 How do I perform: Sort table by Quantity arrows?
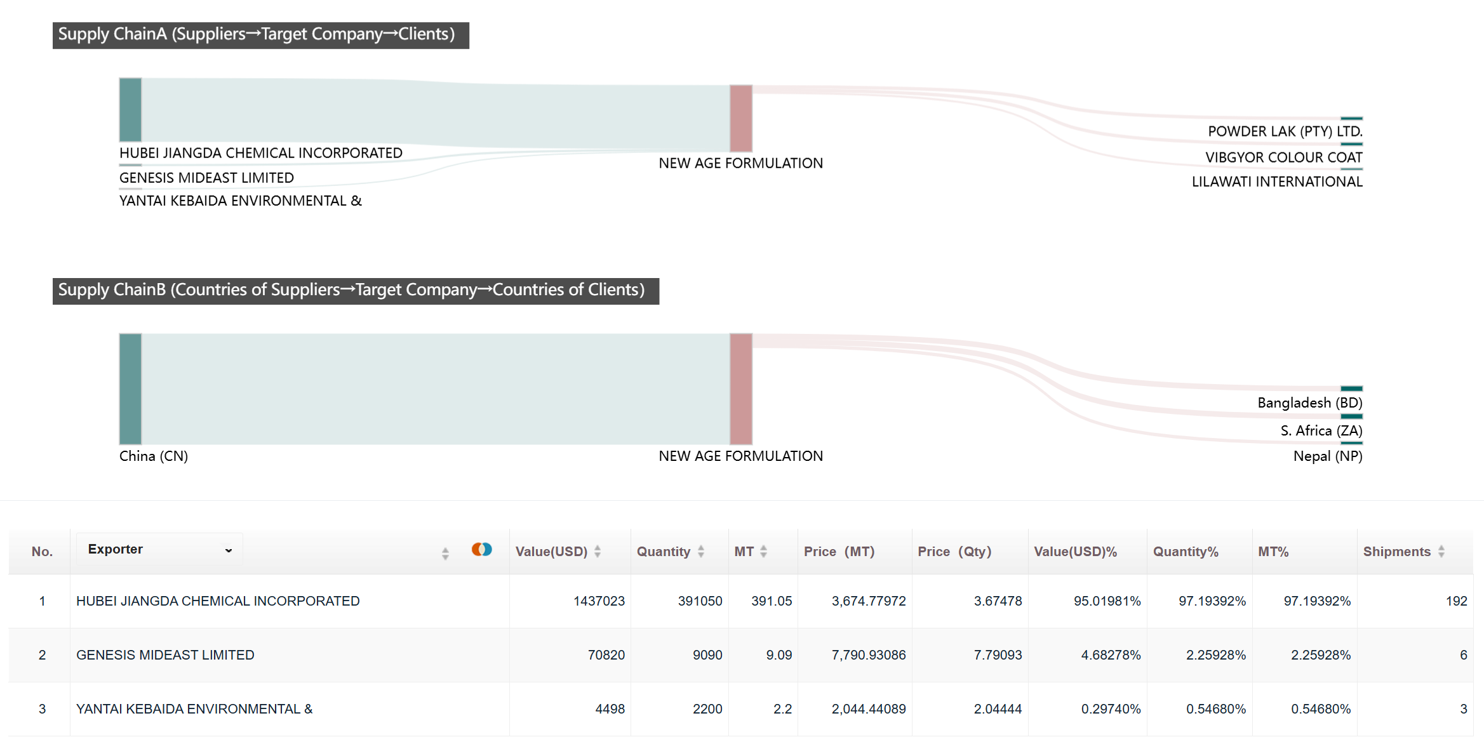[x=701, y=552]
